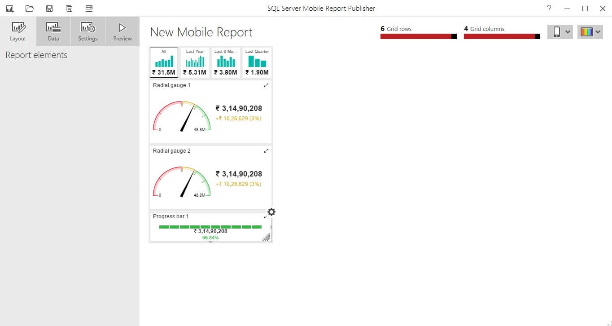Launch the report Preview

point(122,31)
